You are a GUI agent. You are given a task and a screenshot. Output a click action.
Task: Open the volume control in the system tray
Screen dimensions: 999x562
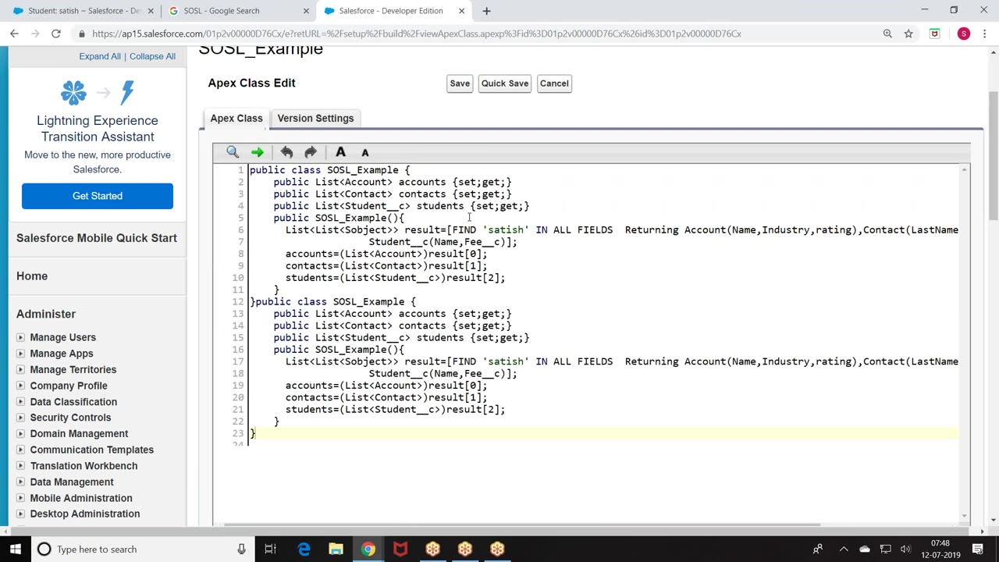tap(905, 549)
